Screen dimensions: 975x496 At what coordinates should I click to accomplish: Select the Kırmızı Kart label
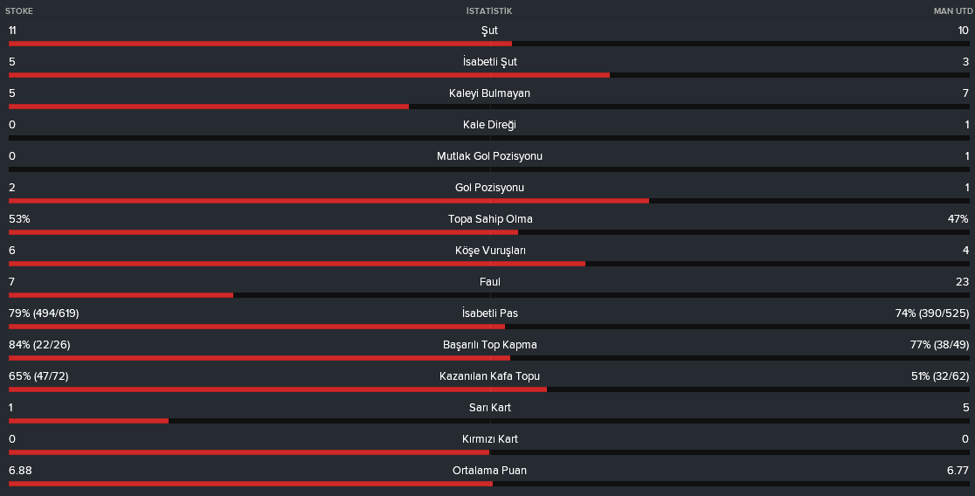pos(490,439)
